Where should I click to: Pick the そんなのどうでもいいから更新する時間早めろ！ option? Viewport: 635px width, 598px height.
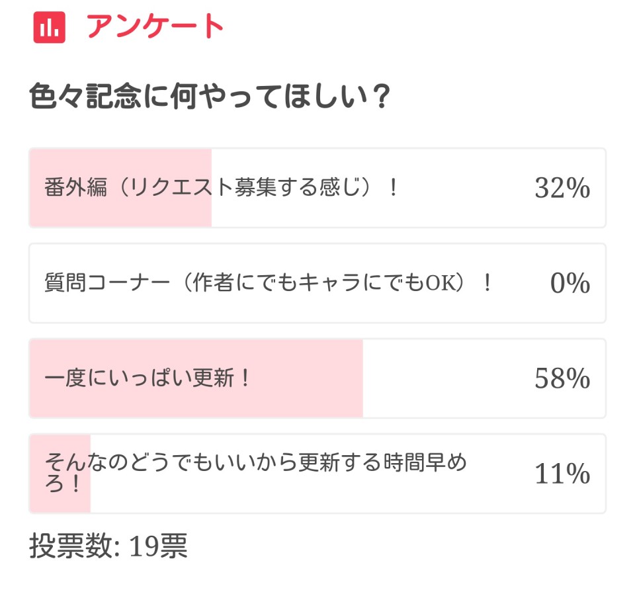click(x=255, y=472)
